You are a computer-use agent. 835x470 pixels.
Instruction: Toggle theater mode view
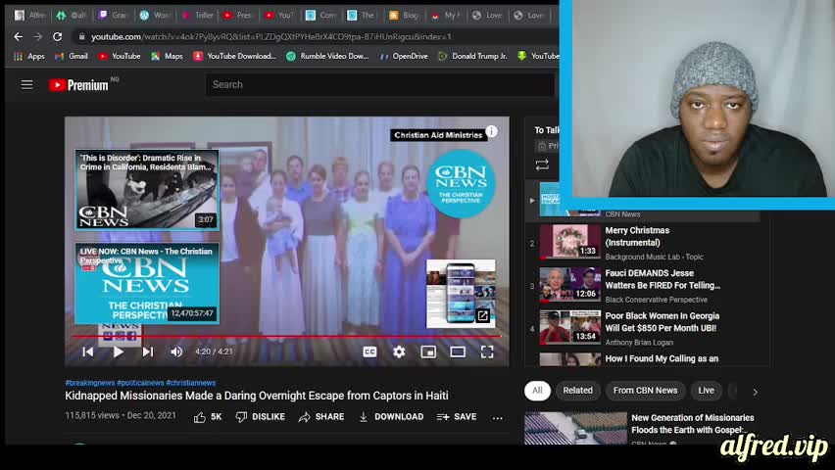coord(458,352)
